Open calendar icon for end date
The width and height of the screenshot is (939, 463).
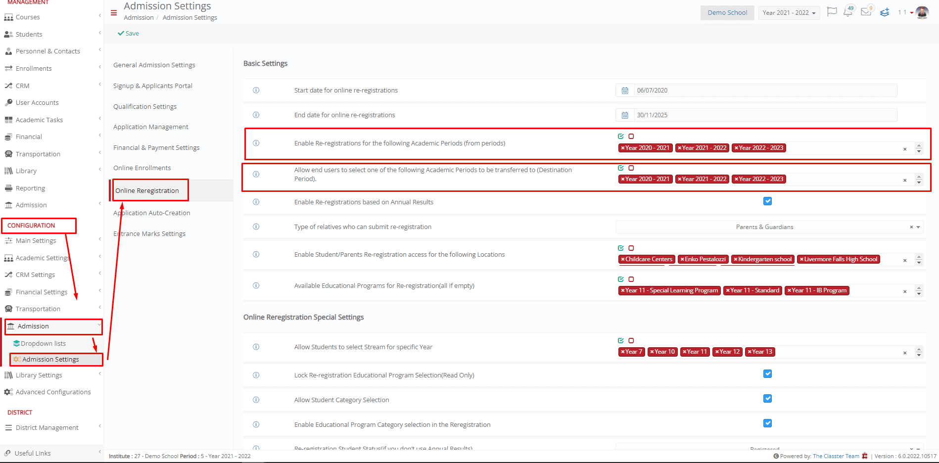coord(625,115)
